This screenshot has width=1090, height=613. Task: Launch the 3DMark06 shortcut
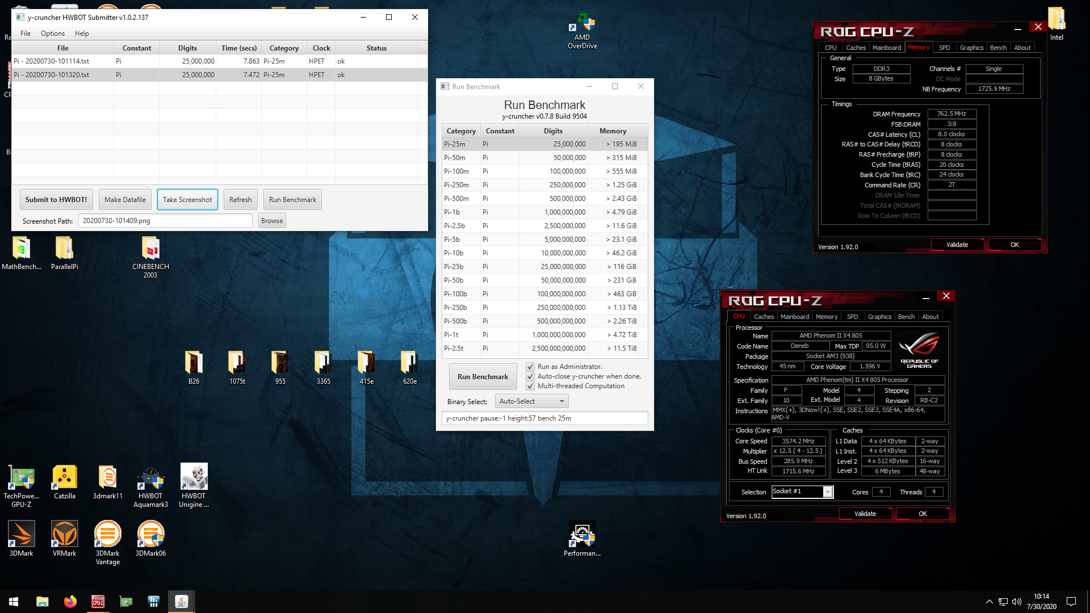pyautogui.click(x=150, y=539)
